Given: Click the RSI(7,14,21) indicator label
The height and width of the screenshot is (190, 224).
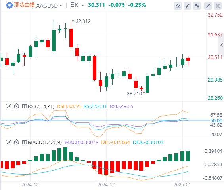Looking at the screenshot, I should point(41,106).
